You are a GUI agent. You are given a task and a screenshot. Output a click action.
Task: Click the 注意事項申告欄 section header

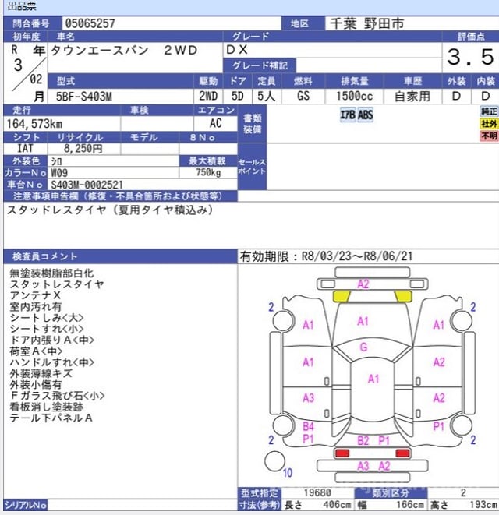tap(120, 196)
